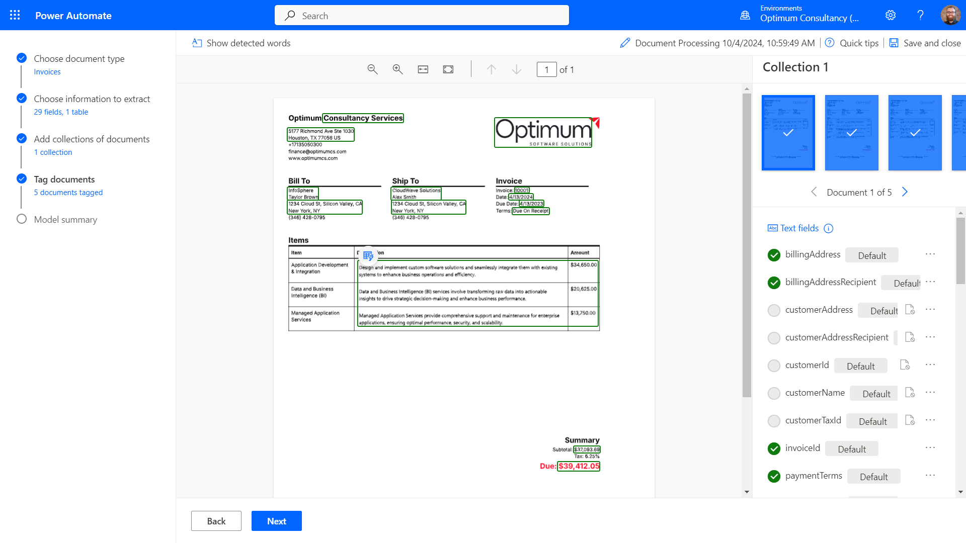Select the customerTaxId field radio circle

point(774,421)
